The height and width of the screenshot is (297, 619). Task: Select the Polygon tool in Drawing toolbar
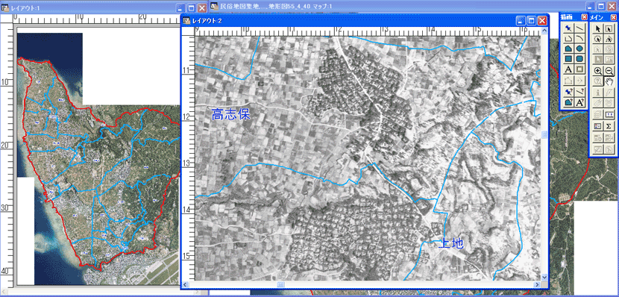point(568,49)
